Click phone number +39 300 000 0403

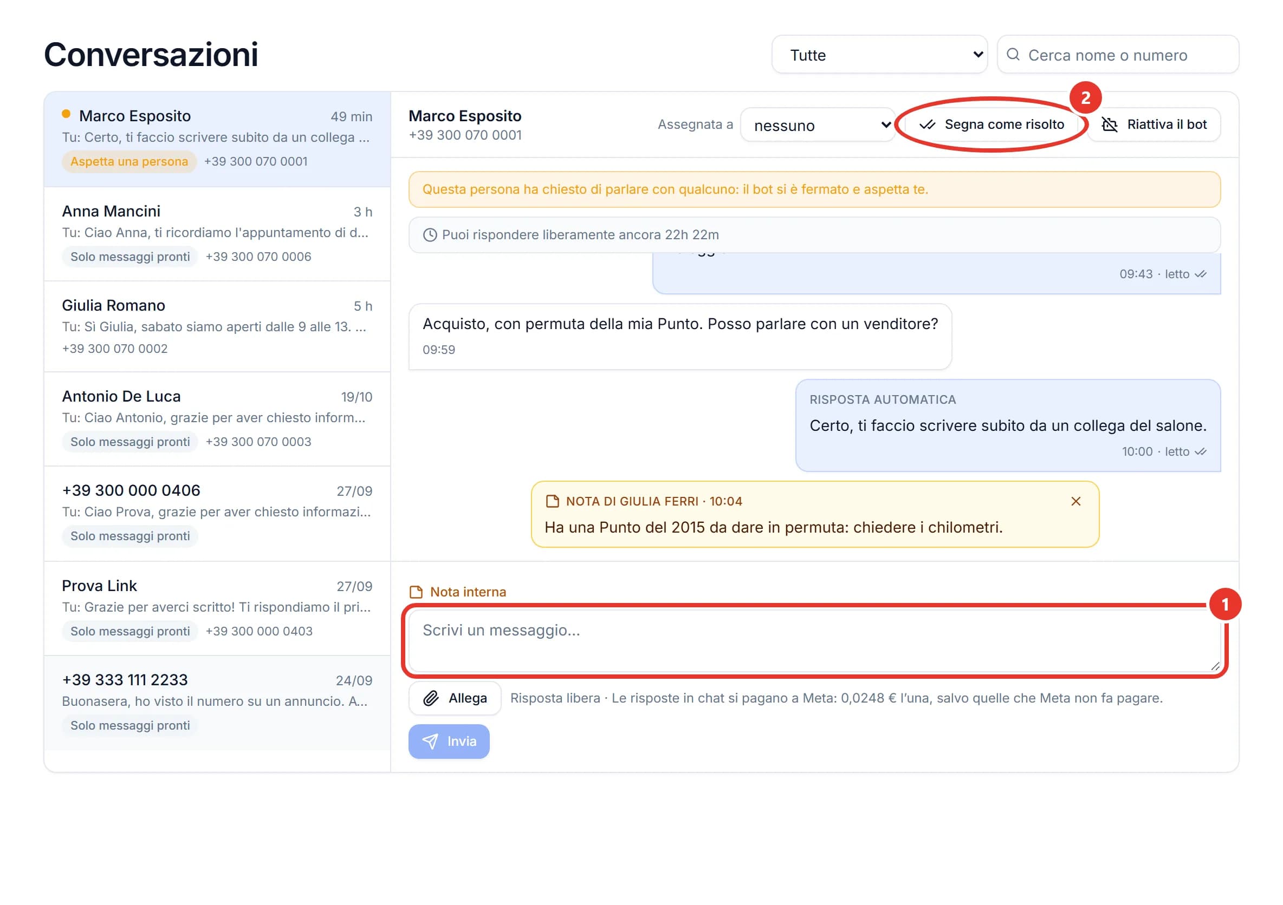[260, 632]
